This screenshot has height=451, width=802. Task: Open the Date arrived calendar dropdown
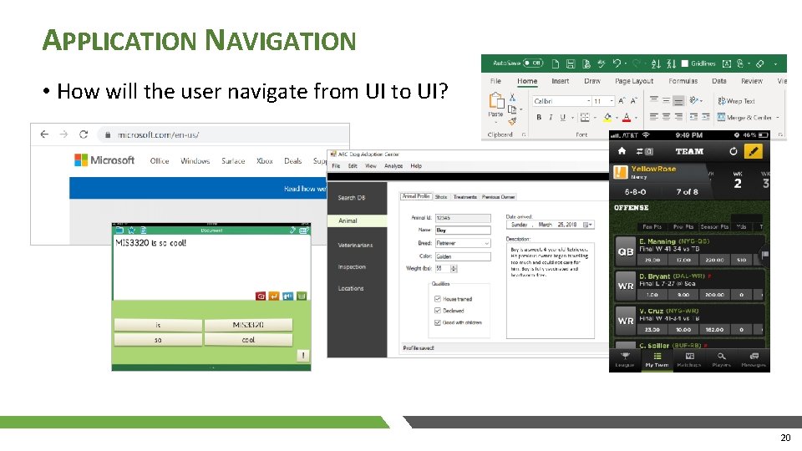click(588, 225)
